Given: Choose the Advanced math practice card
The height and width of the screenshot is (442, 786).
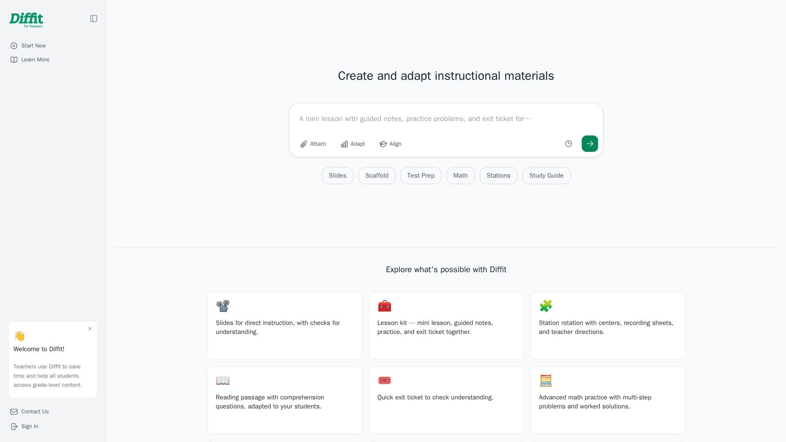Looking at the screenshot, I should 608,400.
